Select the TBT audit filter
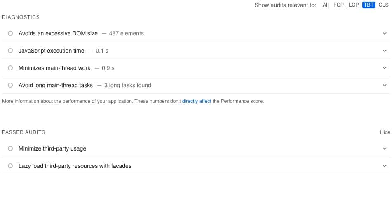392x197 pixels. (369, 5)
